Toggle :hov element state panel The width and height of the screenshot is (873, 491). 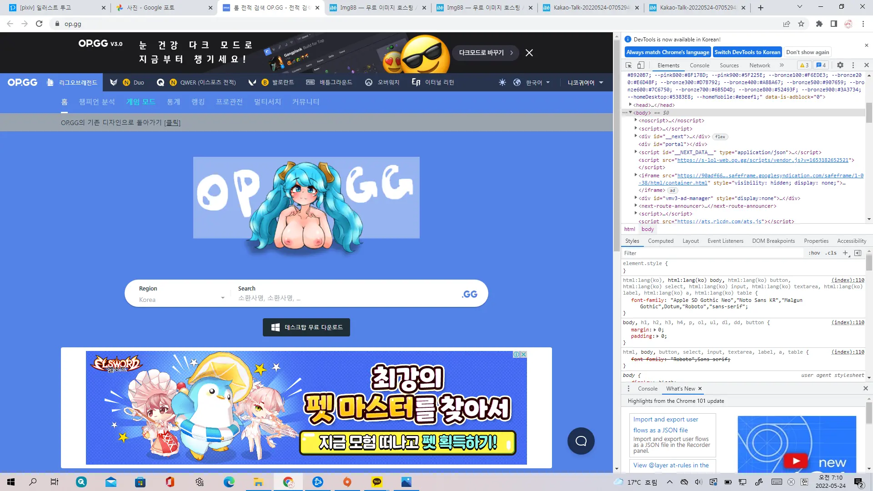814,253
